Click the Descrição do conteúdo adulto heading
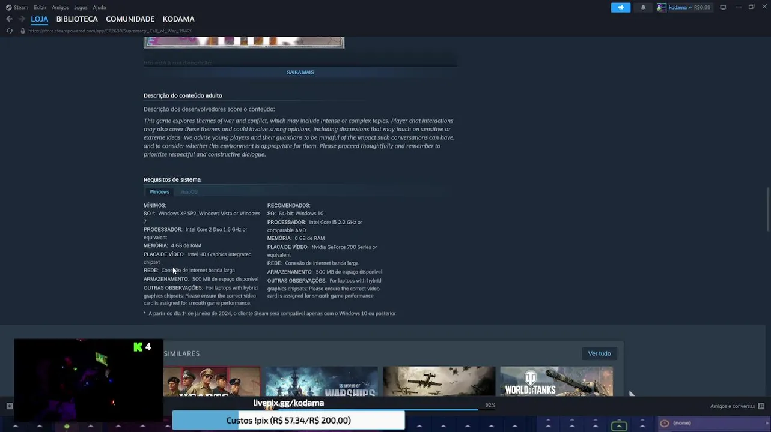Image resolution: width=771 pixels, height=432 pixels. click(183, 95)
